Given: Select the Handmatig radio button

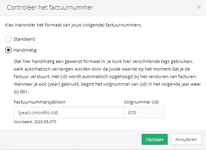Looking at the screenshot, I should (8, 50).
